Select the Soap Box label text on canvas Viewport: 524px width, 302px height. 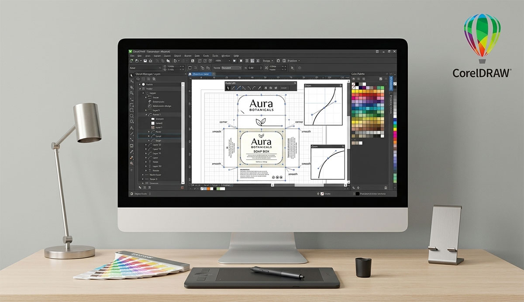tap(262, 151)
